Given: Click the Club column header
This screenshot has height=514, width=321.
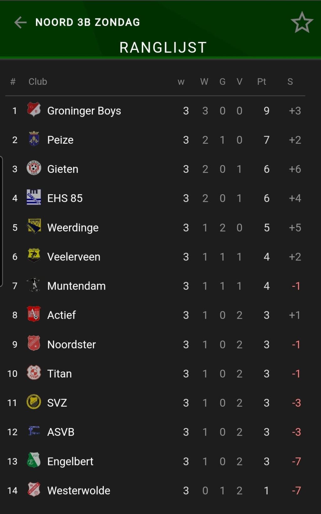Looking at the screenshot, I should tap(38, 82).
